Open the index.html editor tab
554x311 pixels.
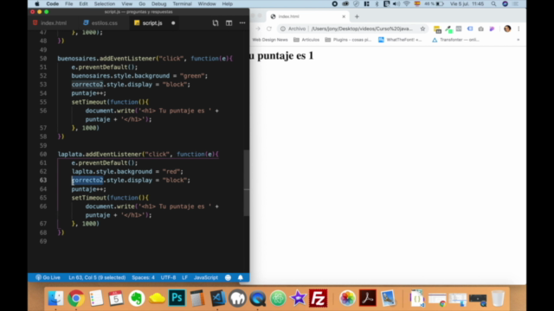point(49,23)
